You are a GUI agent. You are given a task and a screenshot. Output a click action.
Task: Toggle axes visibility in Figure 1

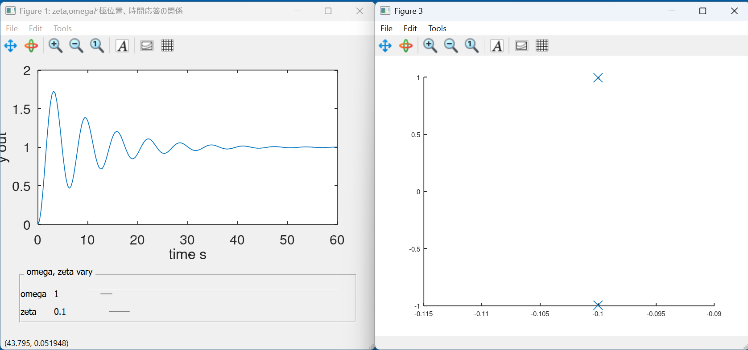coord(147,46)
